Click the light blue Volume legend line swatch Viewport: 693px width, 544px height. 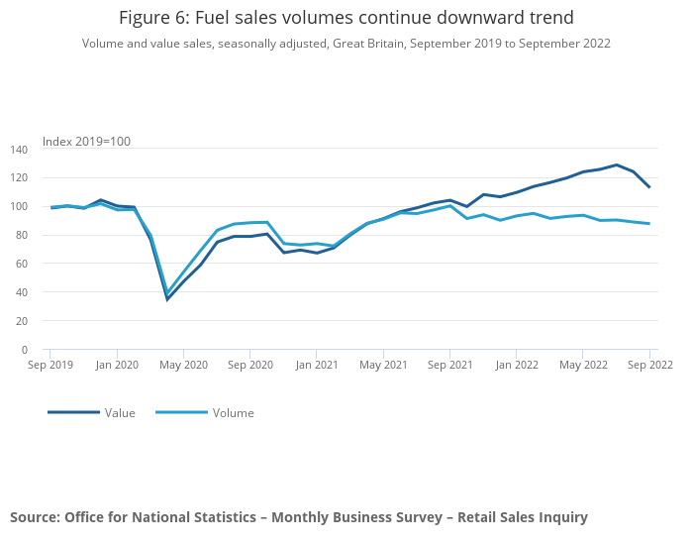[x=180, y=413]
